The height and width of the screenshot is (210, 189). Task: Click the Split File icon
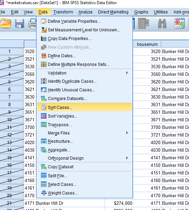pos(44,176)
